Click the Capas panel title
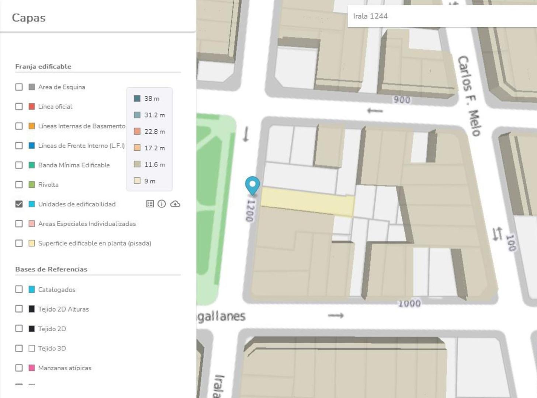Viewport: 537px width, 398px height. 29,18
